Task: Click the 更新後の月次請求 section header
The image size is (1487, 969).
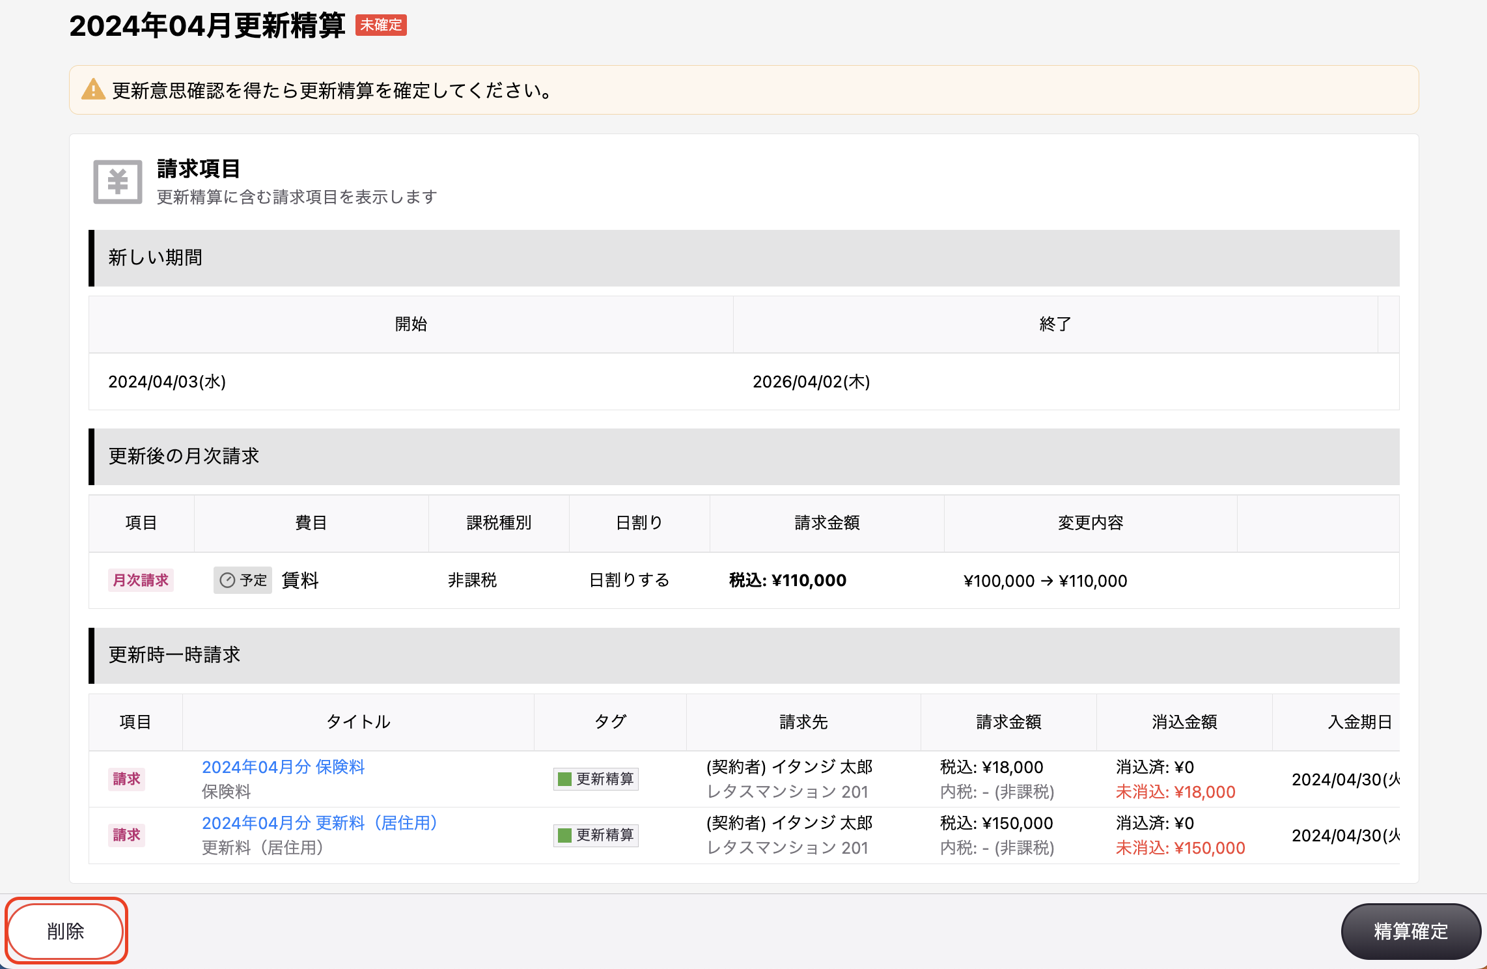Action: [x=744, y=456]
